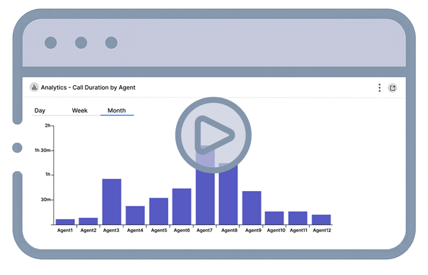Click the pop-out external link icon
Viewport: 428px width, 275px height.
392,88
